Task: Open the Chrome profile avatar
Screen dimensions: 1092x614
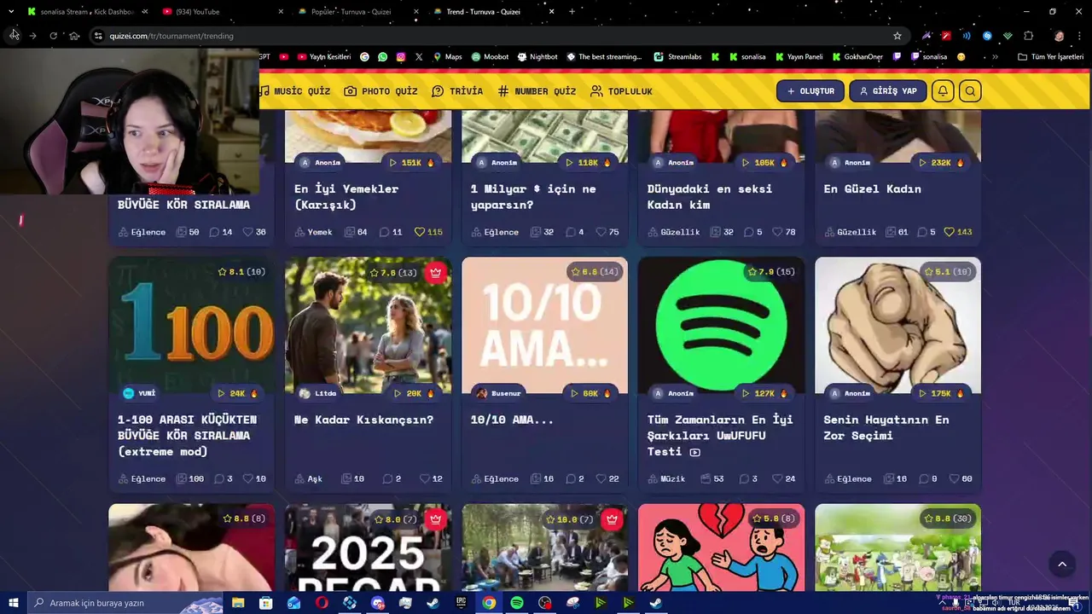Action: [1059, 36]
